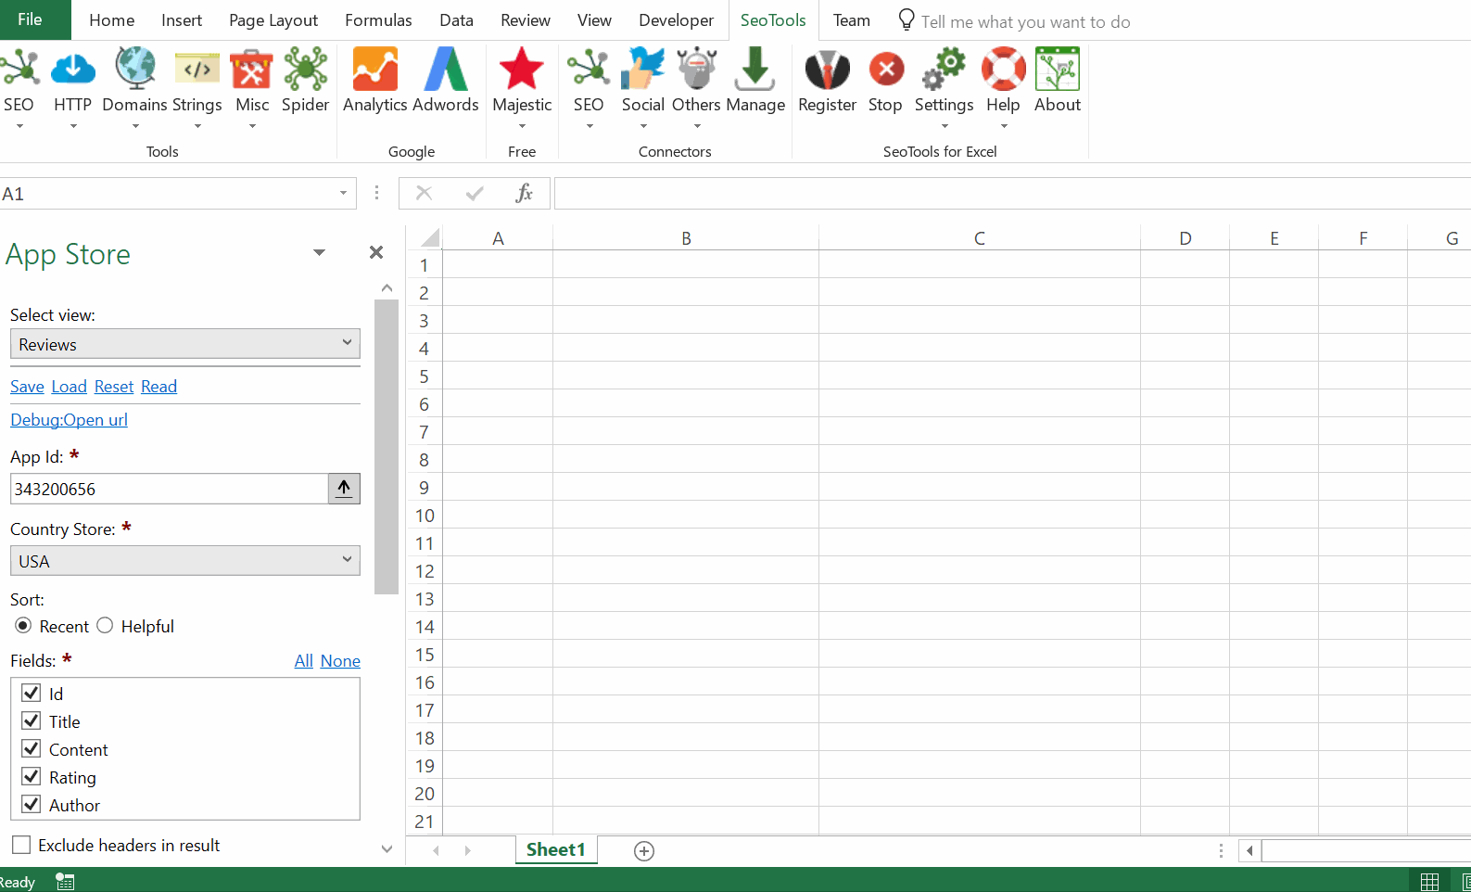Open the HTTP cloud download tool
Viewport: 1471px width, 892px height.
coord(73,70)
